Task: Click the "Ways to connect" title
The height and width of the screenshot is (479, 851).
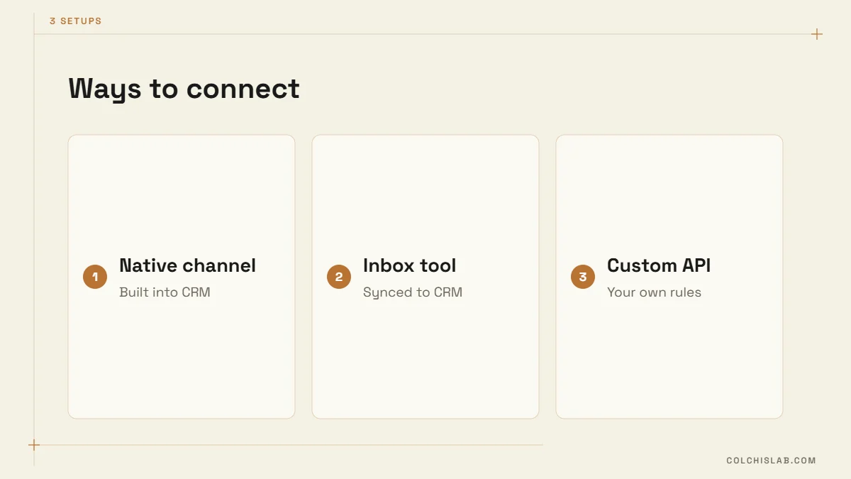Action: [x=184, y=89]
